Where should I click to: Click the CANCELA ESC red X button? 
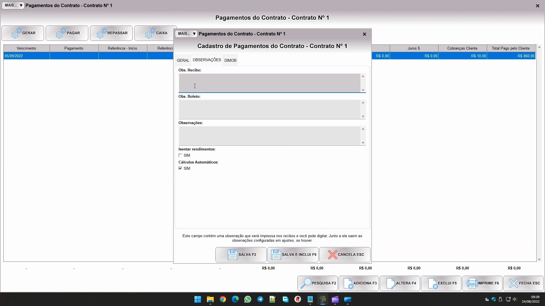(345, 254)
